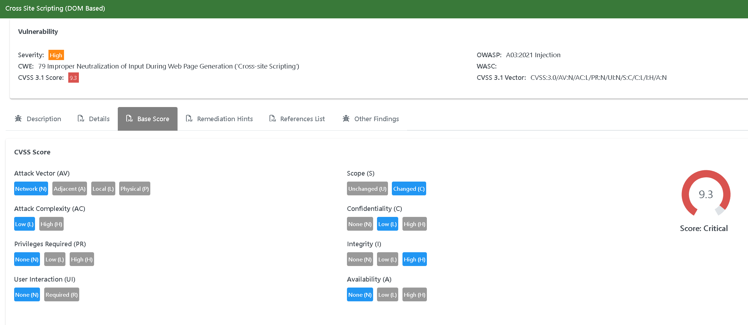748x325 pixels.
Task: Click the PDF icon on Base Score tab
Action: tap(129, 119)
